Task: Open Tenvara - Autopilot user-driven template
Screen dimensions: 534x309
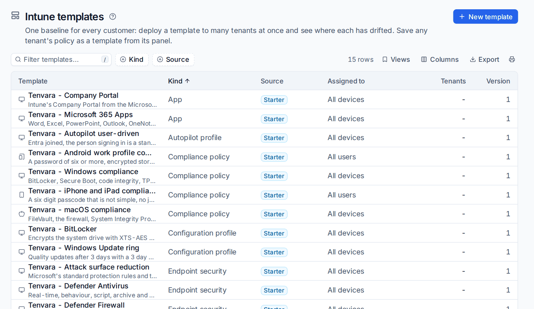Action: [x=84, y=134]
